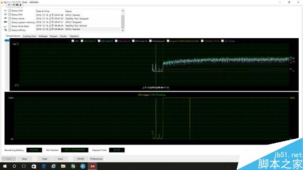The width and height of the screenshot is (303, 170).
Task: Click the disk icon beside Stress local disks
Action: 5,26
